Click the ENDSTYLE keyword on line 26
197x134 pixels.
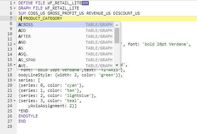click(28, 116)
